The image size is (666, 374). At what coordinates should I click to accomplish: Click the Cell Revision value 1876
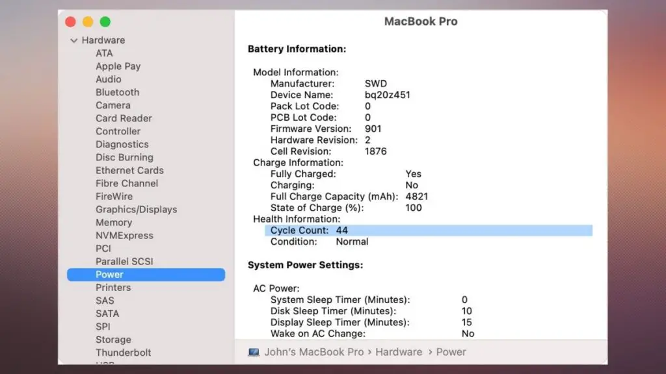coord(375,151)
